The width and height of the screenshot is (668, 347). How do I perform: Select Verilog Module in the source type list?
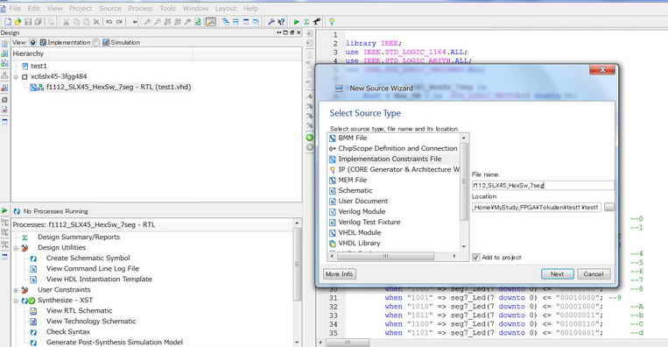362,211
